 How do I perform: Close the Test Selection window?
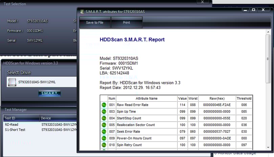202,2
